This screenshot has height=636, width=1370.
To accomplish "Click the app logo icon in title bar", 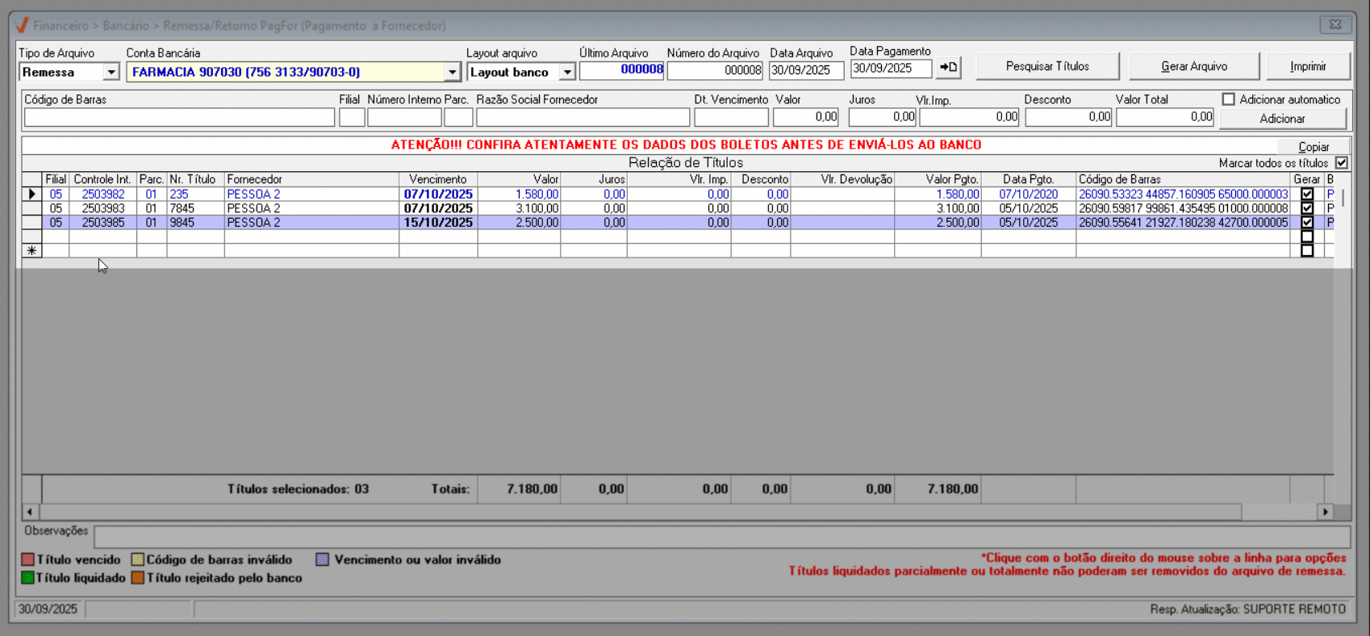I will 22,25.
